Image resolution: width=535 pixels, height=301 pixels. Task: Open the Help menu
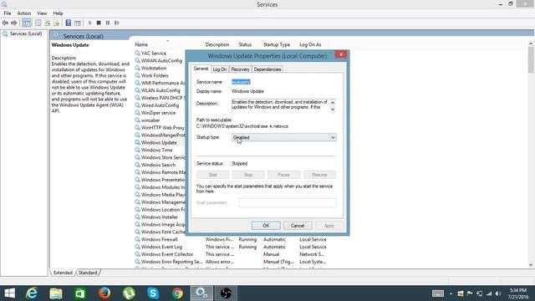pyautogui.click(x=58, y=13)
